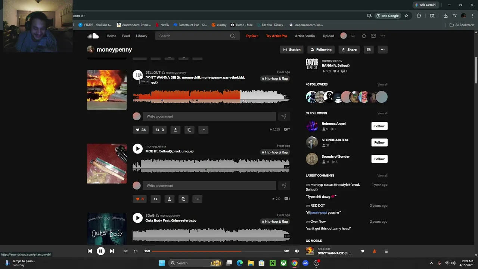The height and width of the screenshot is (269, 478).
Task: Play Outa Body Feat. Grimreeferbaby
Action: tap(137, 218)
